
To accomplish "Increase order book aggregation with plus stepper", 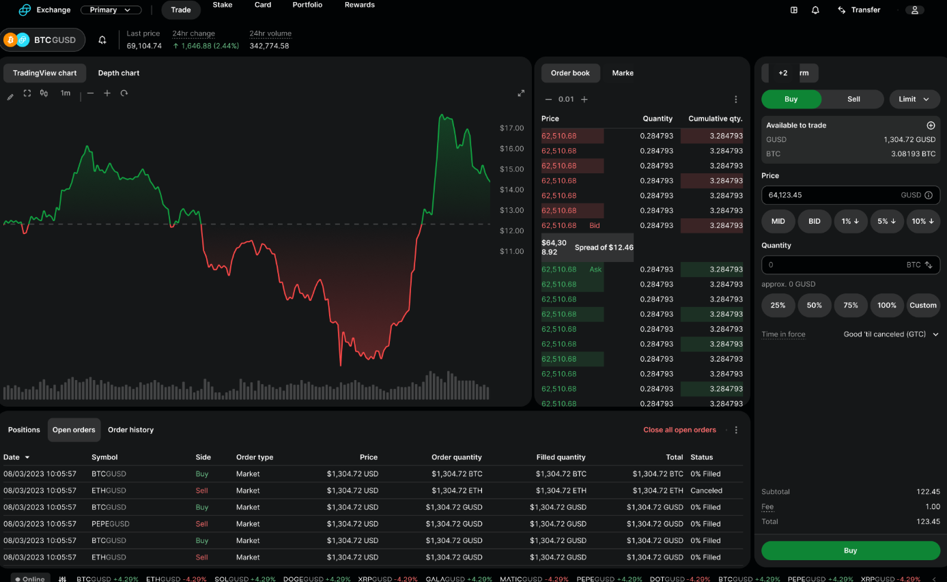I will tap(584, 98).
